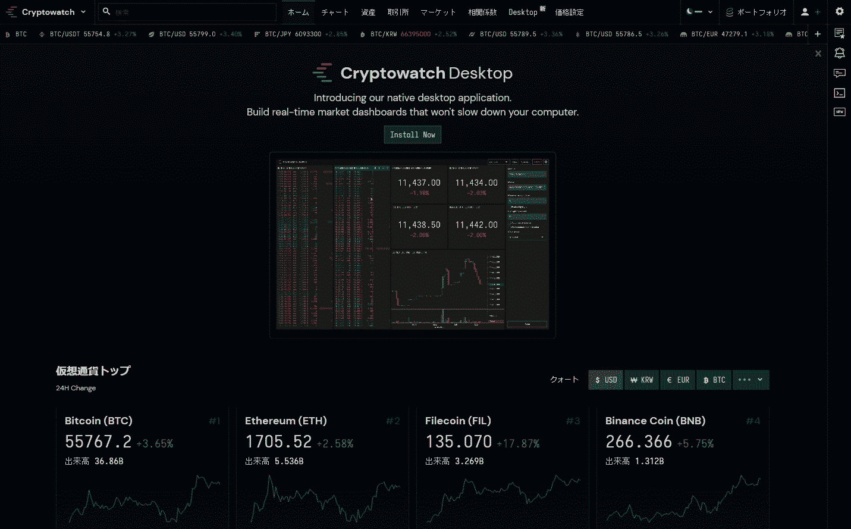Select BTC/USDT 55754.8 ticker
The height and width of the screenshot is (529, 851).
click(x=87, y=34)
